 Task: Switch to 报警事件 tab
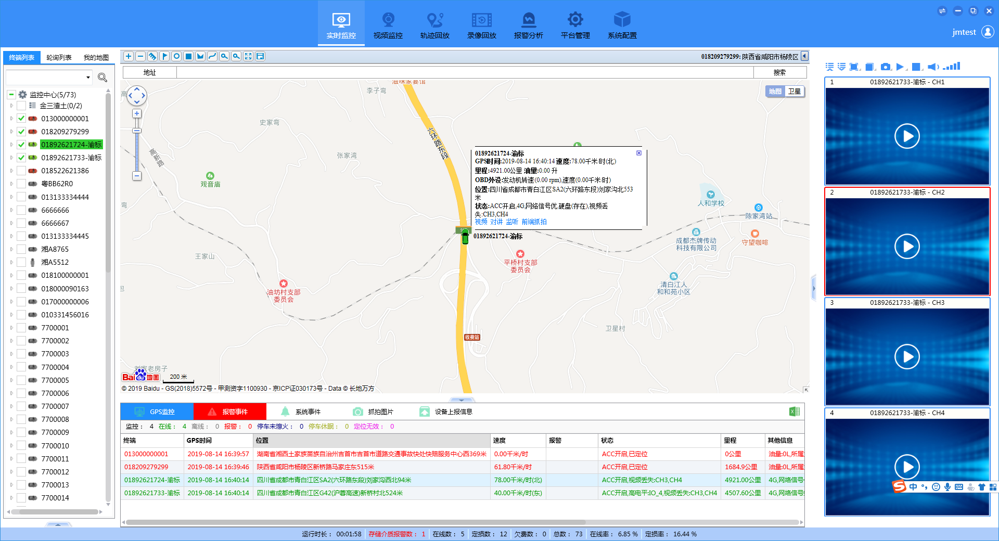[229, 411]
